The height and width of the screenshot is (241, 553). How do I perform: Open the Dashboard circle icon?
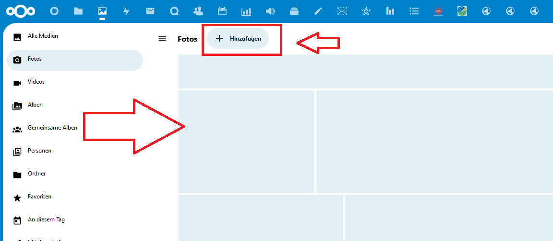(x=54, y=11)
